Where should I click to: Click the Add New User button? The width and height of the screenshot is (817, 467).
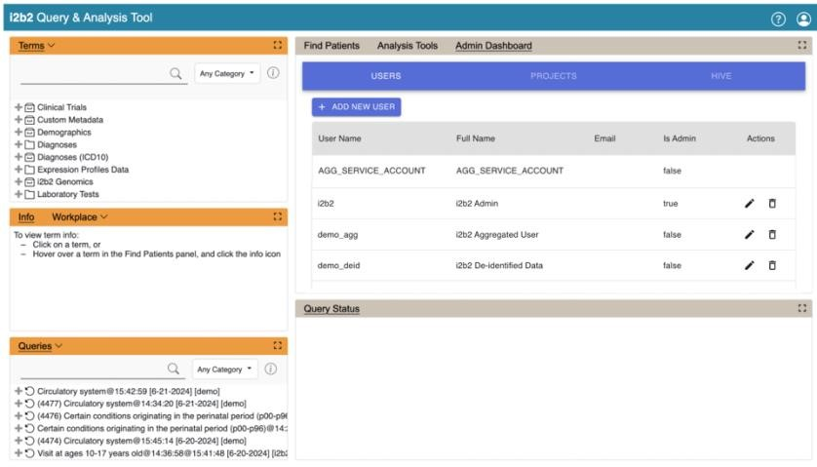point(356,107)
